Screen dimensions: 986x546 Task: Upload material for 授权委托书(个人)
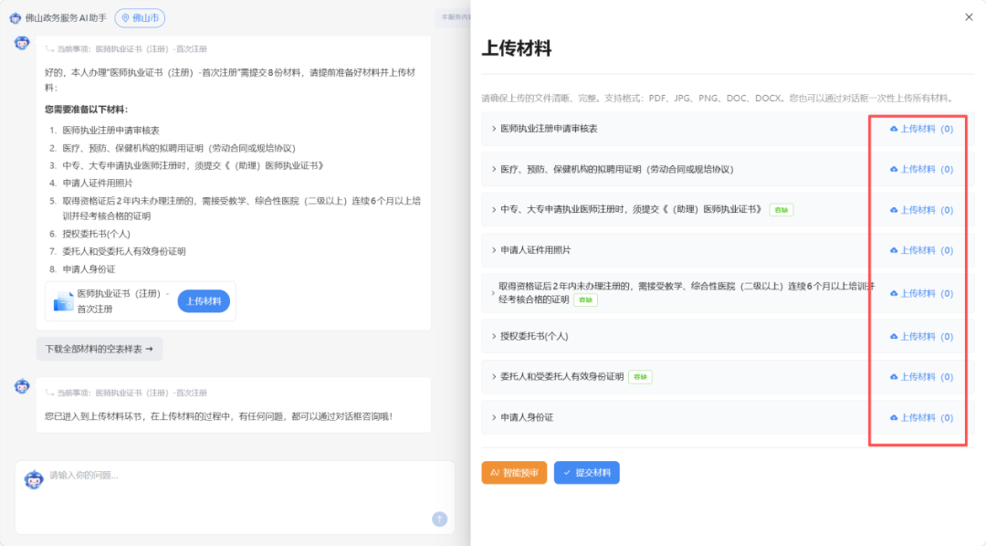(921, 337)
